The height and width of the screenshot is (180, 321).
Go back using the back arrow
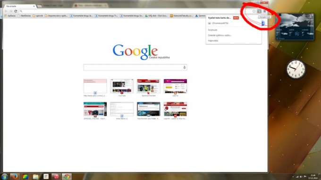coord(6,11)
